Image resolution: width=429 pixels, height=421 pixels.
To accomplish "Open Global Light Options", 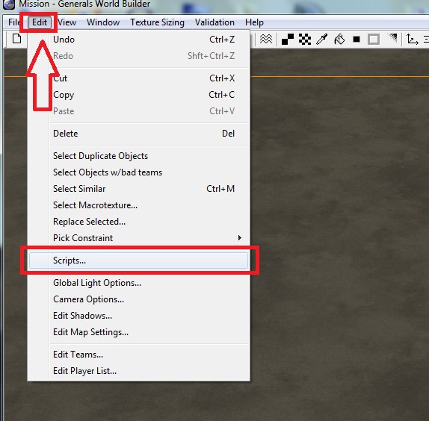I will (139, 283).
